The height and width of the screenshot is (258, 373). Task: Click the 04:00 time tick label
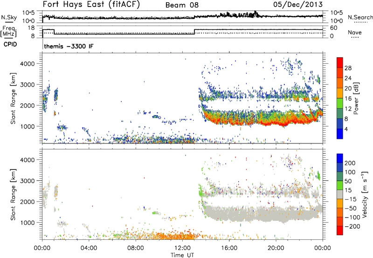(89, 248)
